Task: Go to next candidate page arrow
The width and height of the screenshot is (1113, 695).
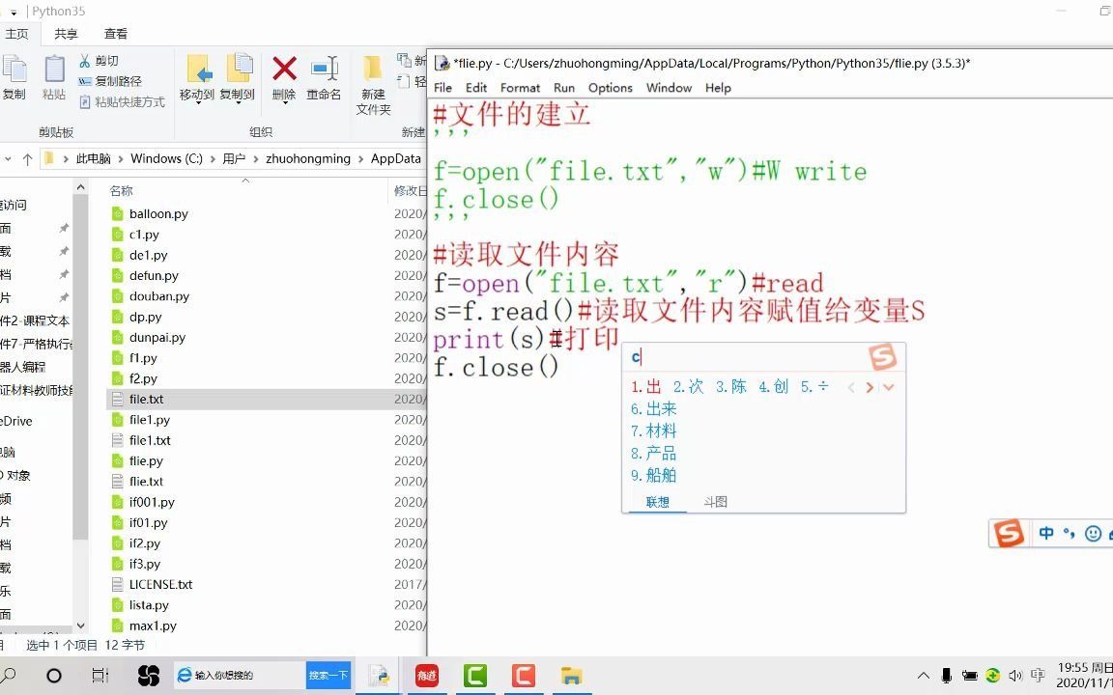Action: (870, 387)
